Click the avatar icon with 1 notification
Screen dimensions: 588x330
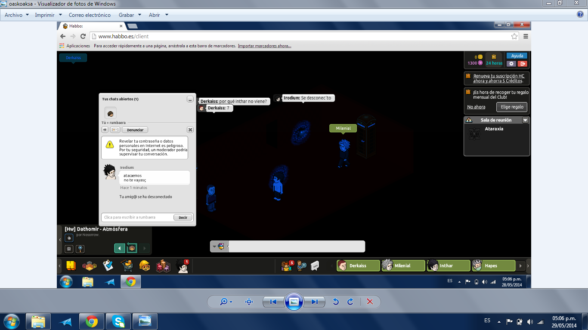pos(182,266)
